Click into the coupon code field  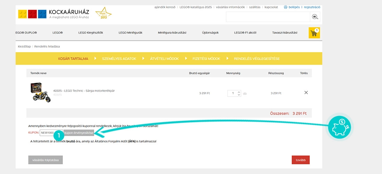click(49, 133)
